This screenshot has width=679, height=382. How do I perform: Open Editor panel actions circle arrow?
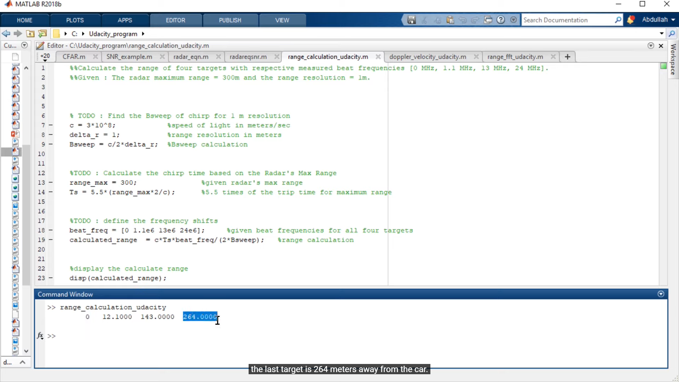[x=651, y=46]
